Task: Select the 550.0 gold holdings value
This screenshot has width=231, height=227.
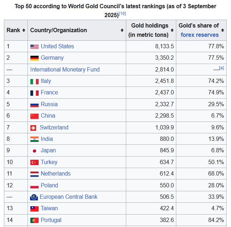Action: (x=167, y=185)
